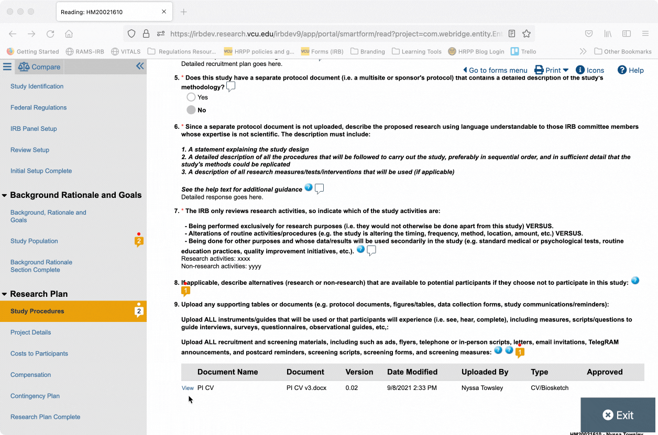Collapse the left sidebar with double chevron

(x=140, y=66)
